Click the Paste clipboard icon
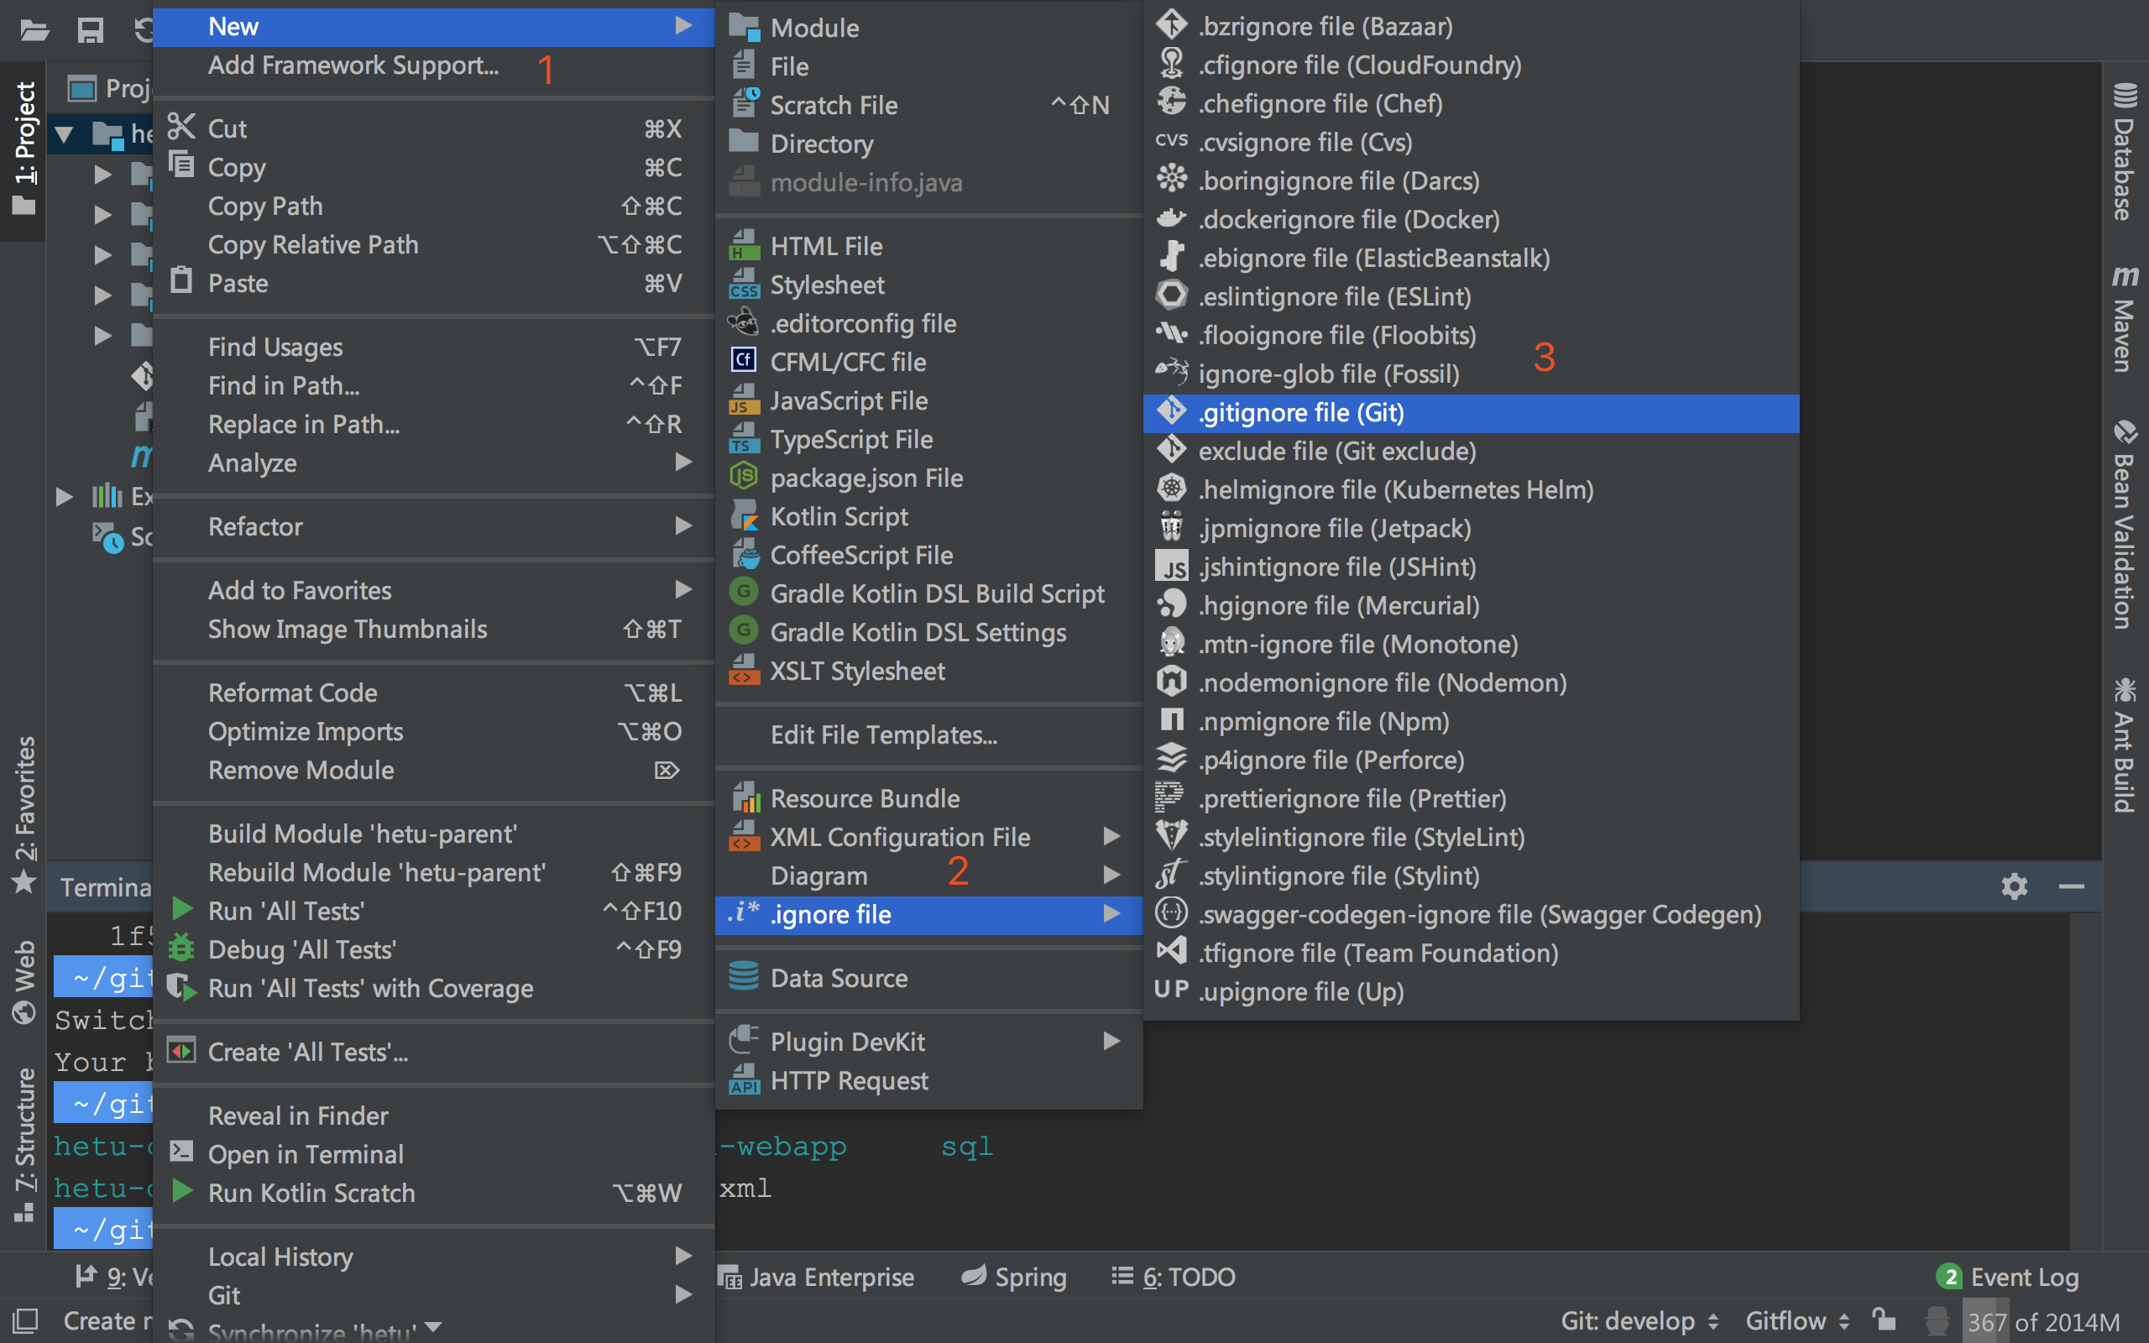Viewport: 2149px width, 1343px height. 181,280
